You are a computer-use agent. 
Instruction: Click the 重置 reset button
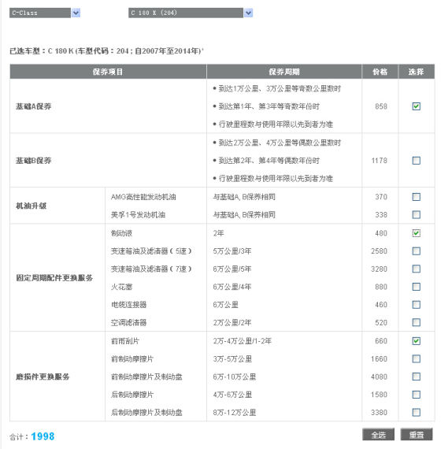(416, 435)
